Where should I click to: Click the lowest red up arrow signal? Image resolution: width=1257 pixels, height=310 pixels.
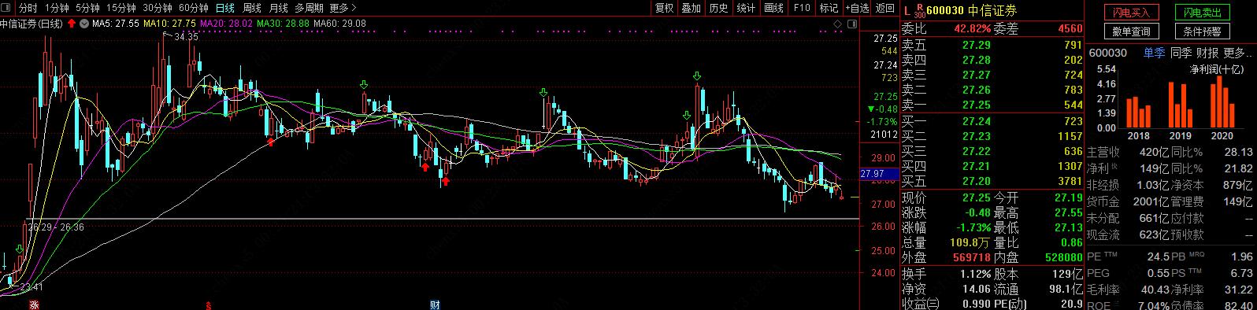tap(445, 182)
